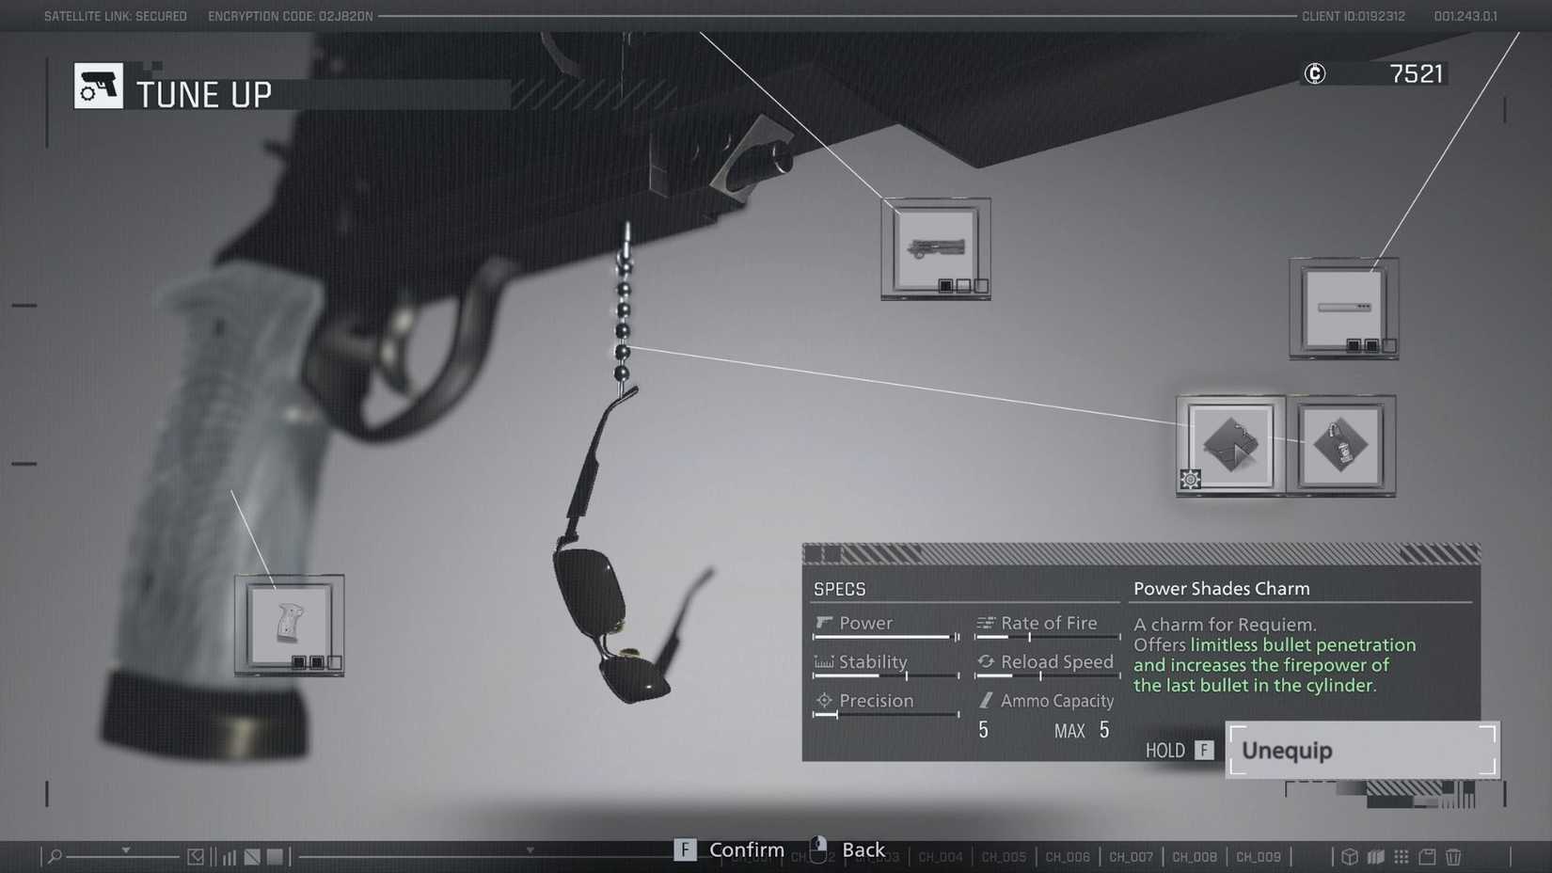Select the gun frame upgrade slot
The image size is (1552, 873).
coord(935,248)
